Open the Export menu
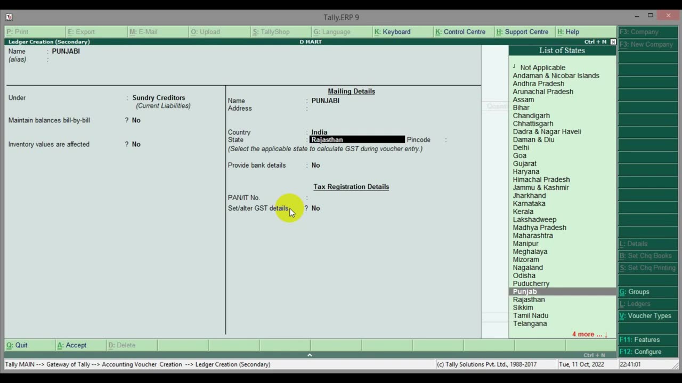682x383 pixels. point(96,32)
